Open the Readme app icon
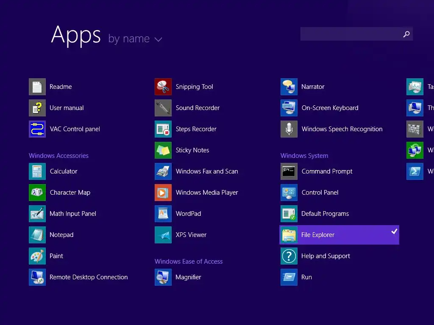The height and width of the screenshot is (325, 434). coord(37,87)
